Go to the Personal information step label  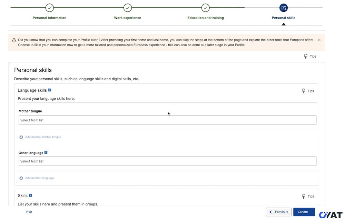(50, 18)
